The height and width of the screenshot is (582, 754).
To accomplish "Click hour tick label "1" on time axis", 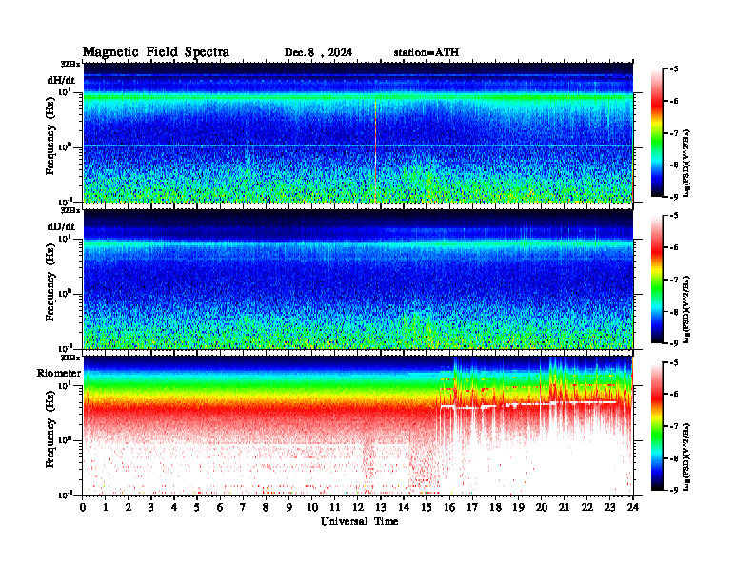I will point(106,507).
